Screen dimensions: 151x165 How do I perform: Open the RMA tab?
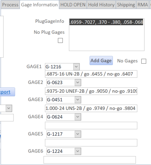[143, 5]
